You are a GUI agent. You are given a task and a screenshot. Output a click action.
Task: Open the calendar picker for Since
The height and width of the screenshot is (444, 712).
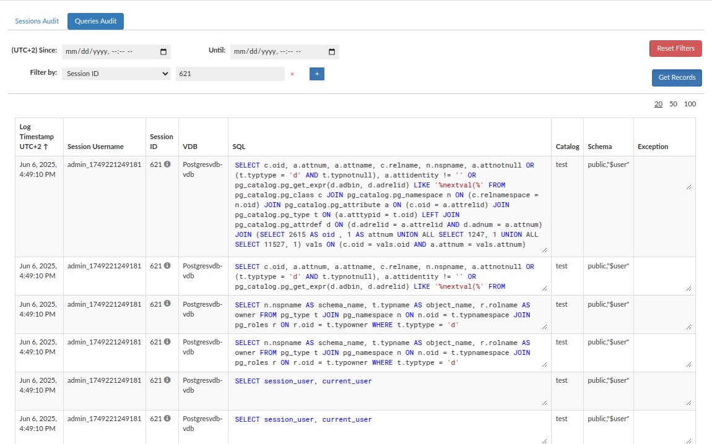pos(163,52)
